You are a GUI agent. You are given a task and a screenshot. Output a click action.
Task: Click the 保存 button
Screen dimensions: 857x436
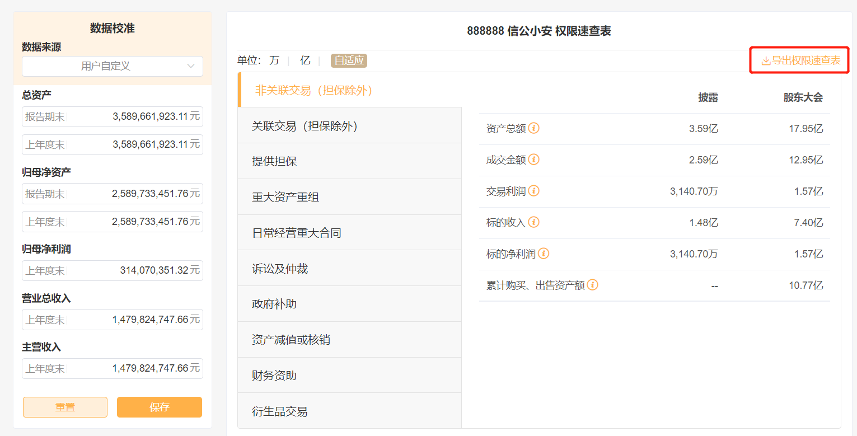coord(160,407)
